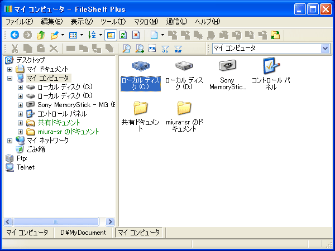Click the grey forward arrow button
Viewport: 335px width, 251px height.
click(x=27, y=35)
